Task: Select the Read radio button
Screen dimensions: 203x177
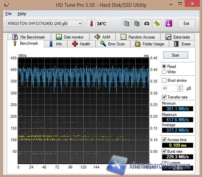Action: coord(164,67)
